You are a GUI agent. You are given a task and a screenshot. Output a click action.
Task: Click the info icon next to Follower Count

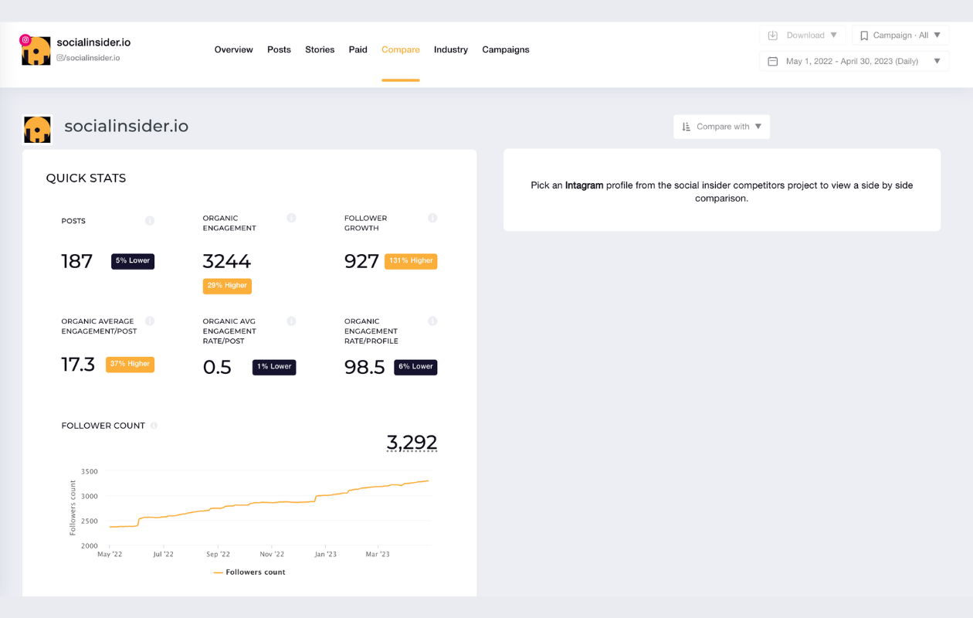(x=154, y=426)
